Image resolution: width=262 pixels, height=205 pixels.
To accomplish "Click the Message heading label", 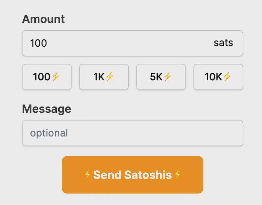I will tap(47, 109).
